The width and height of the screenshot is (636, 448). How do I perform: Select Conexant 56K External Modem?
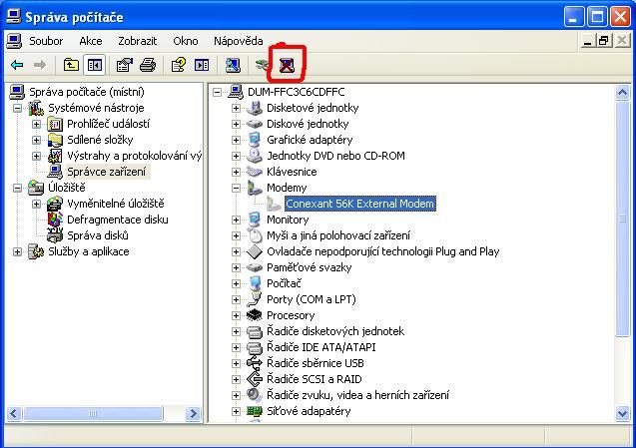[x=360, y=204]
